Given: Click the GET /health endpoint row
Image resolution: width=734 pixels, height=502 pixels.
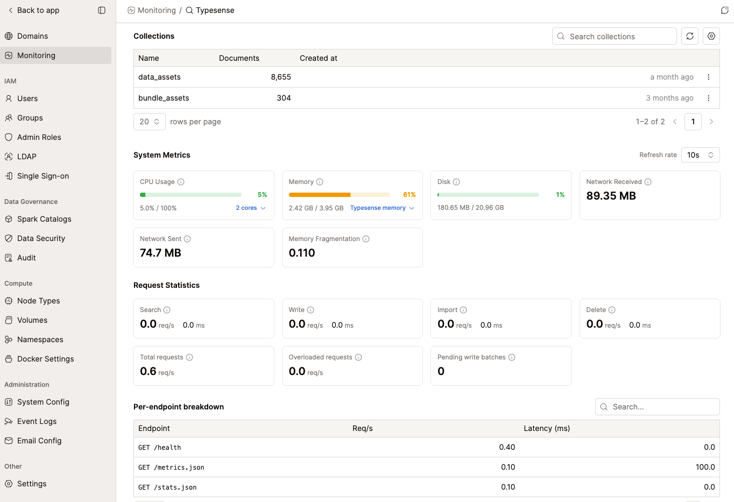Looking at the screenshot, I should click(427, 447).
